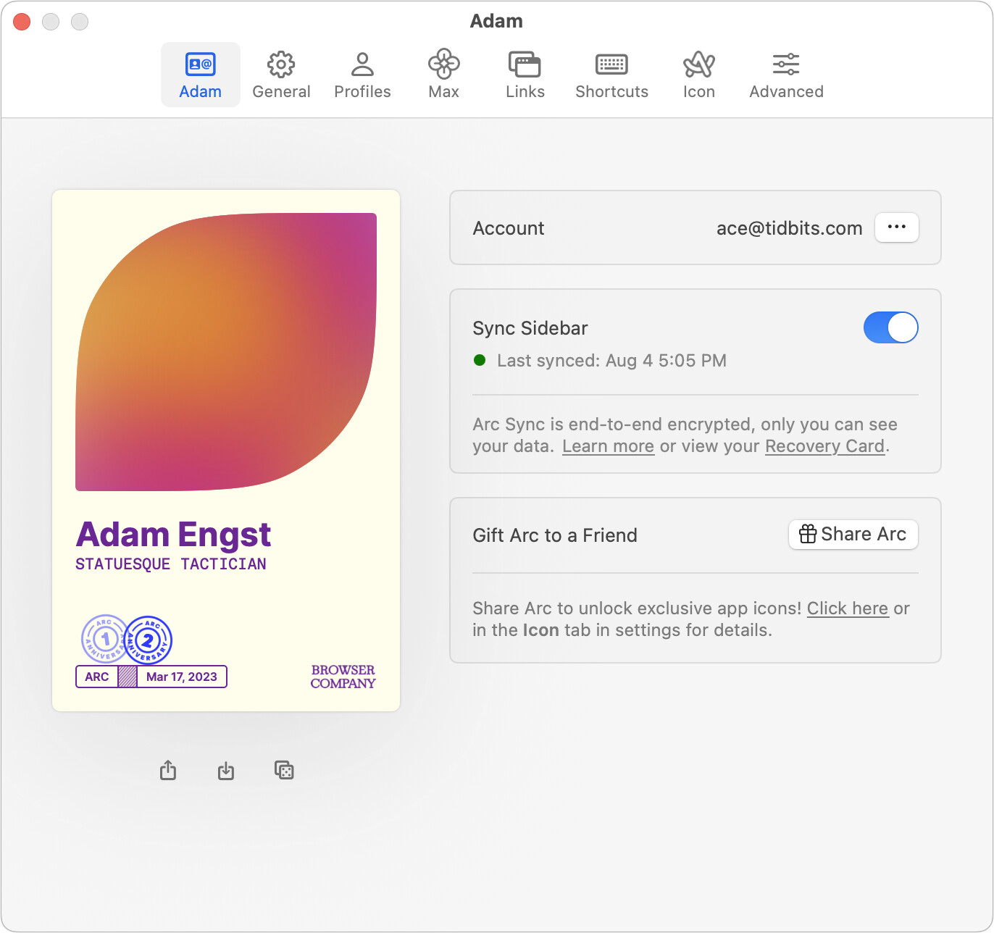Follow the Click here link for app icons
The height and width of the screenshot is (933, 994).
(x=848, y=608)
